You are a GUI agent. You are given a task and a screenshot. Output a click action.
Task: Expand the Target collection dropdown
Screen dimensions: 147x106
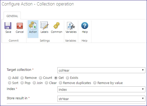[x=101, y=70]
